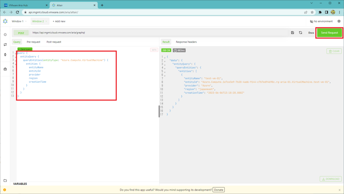This screenshot has width=344, height=194.
Task: Click the Donate button
Action: (219, 190)
